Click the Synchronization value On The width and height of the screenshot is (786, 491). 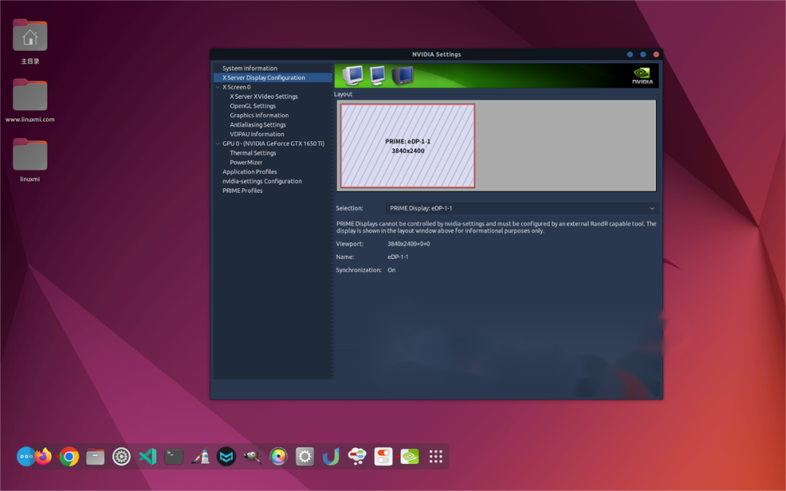pyautogui.click(x=392, y=270)
